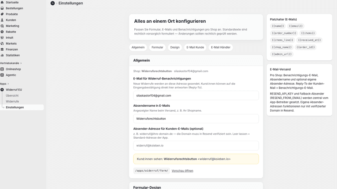
Task: Click the E-Mail-Versand heading
Action: [280, 69]
